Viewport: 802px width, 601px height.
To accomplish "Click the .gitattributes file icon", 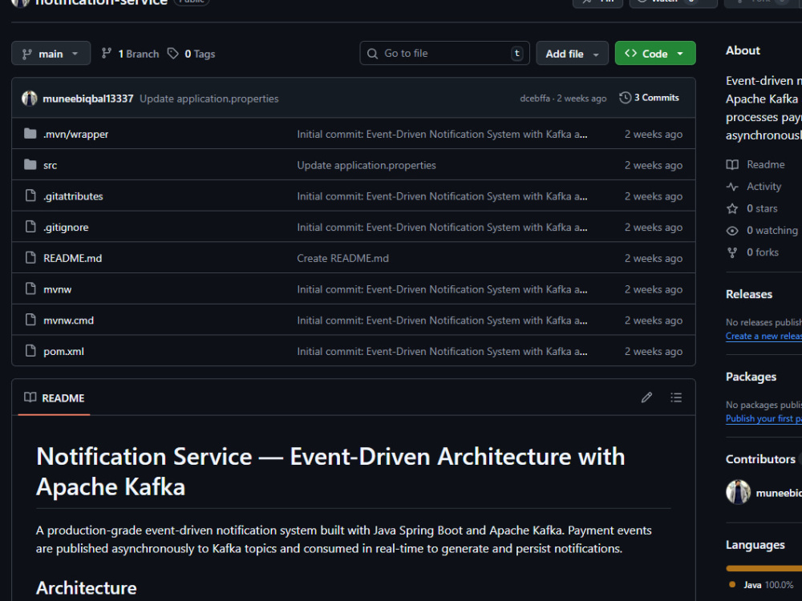I will (30, 196).
